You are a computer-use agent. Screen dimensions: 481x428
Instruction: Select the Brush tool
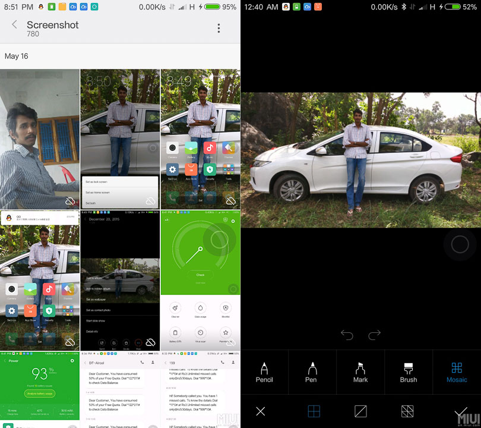pyautogui.click(x=408, y=372)
